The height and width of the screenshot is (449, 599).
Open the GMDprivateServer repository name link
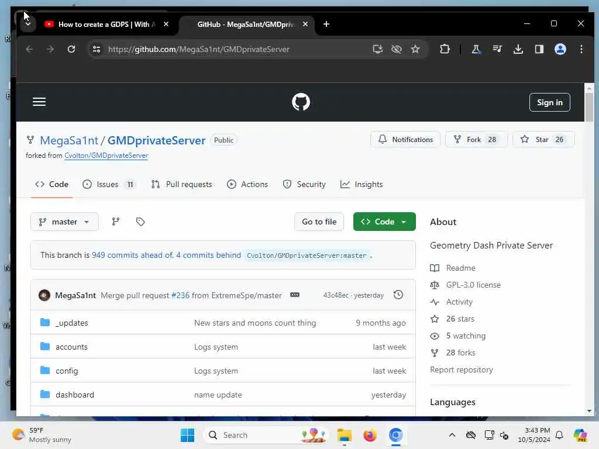pyautogui.click(x=156, y=140)
